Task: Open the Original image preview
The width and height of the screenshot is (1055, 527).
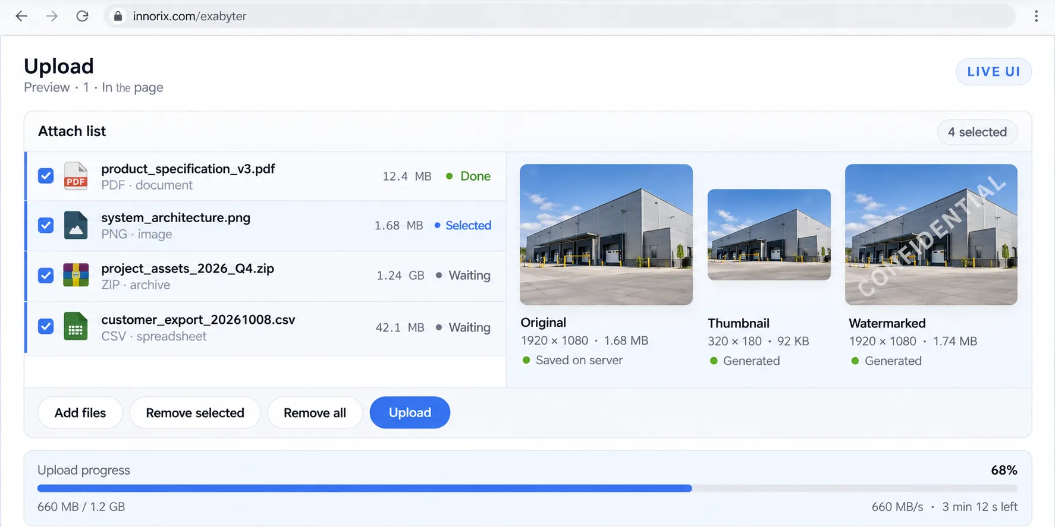Action: 606,234
